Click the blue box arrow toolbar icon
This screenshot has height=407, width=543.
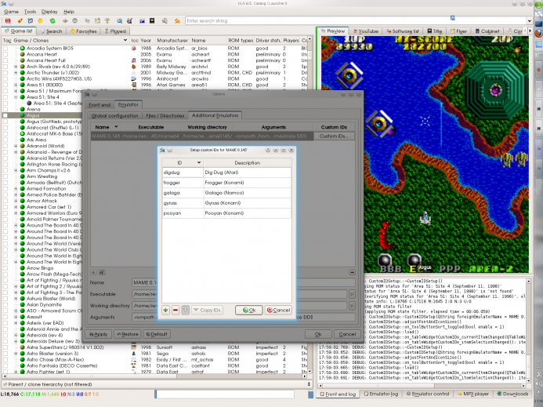tap(30, 21)
